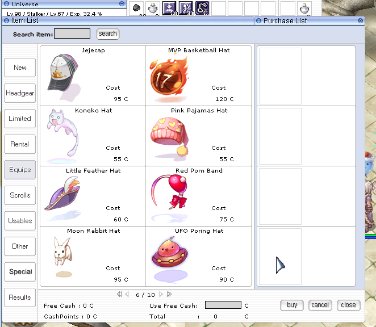
Task: Click the 6 / 10 page indicator
Action: [x=145, y=295]
